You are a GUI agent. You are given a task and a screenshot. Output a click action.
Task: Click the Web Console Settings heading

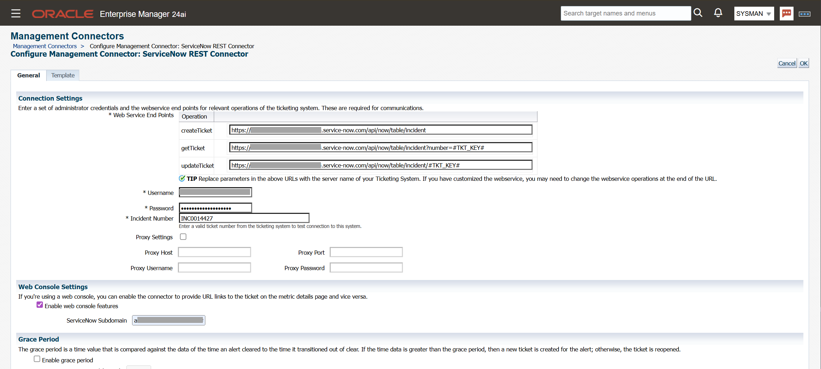(x=53, y=287)
